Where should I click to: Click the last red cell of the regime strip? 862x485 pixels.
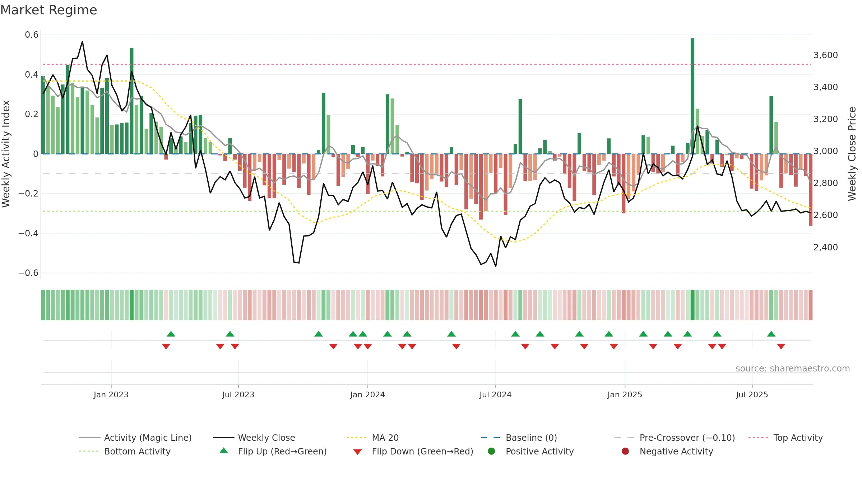click(x=811, y=305)
